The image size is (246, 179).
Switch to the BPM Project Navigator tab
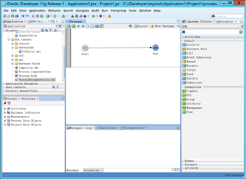click(39, 21)
